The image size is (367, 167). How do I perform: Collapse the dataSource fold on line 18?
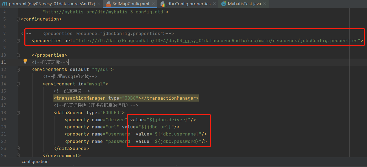[x=18, y=113]
